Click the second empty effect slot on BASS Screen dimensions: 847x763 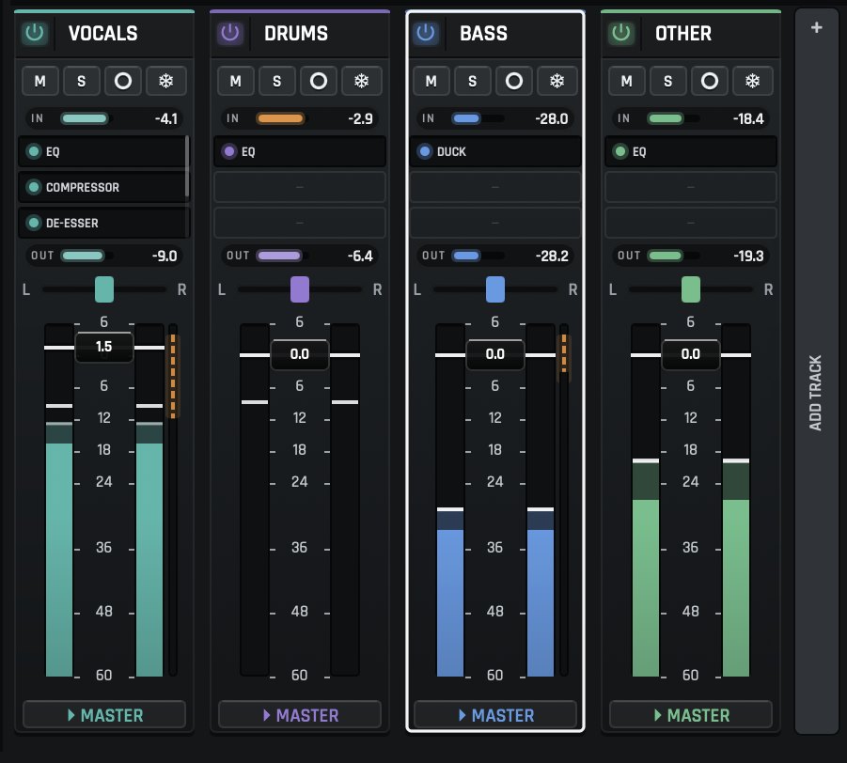point(495,187)
